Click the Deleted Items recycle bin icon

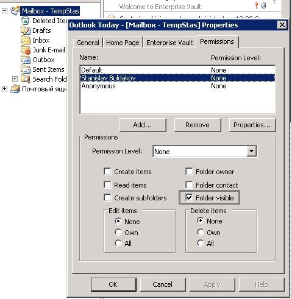(x=25, y=21)
